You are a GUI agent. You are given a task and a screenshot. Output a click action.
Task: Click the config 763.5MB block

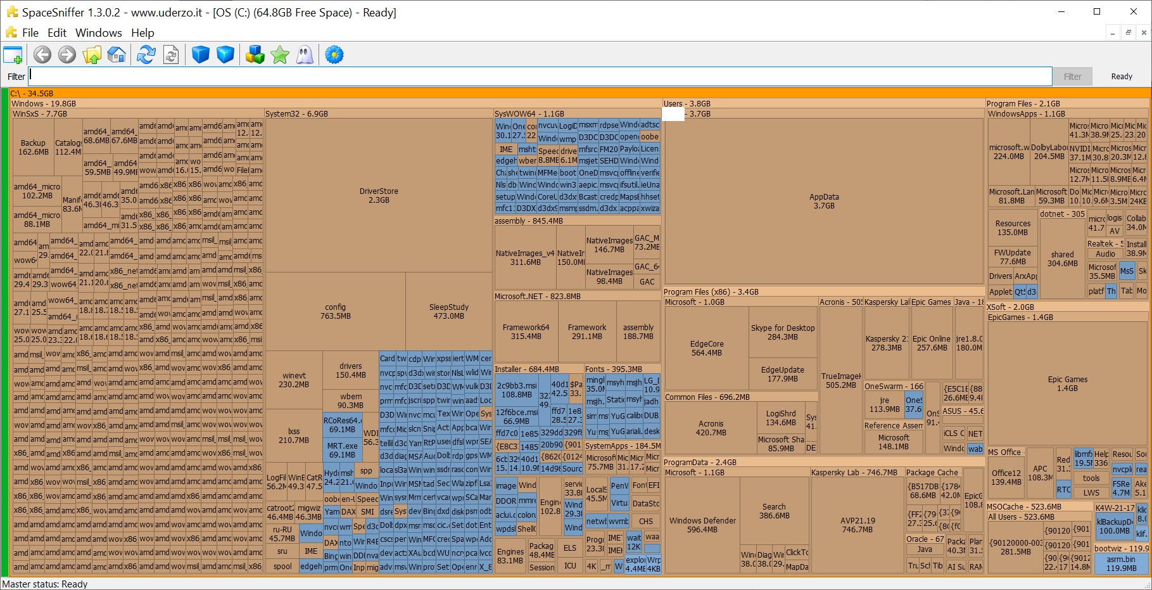coord(336,312)
